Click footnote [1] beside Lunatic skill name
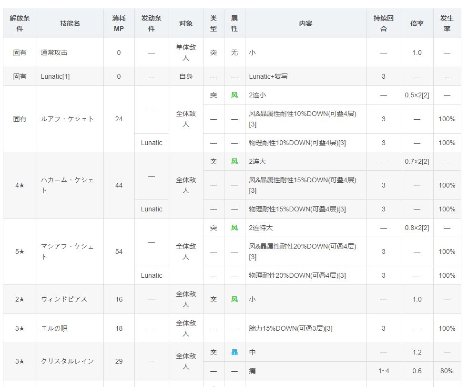 (x=66, y=76)
